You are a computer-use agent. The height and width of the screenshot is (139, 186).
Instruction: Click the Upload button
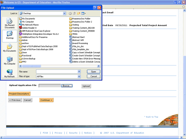[x=86, y=86]
